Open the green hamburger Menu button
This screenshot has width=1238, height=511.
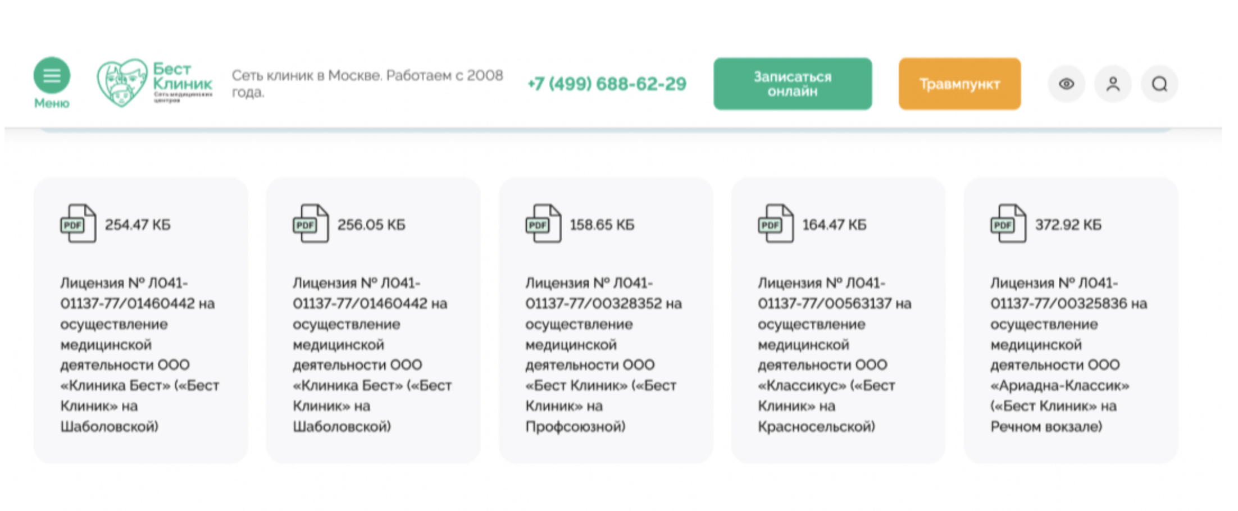click(x=52, y=75)
